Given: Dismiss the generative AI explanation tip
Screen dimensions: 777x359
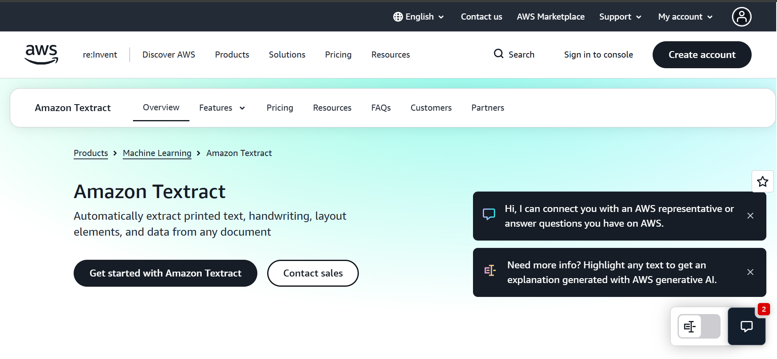Looking at the screenshot, I should [x=750, y=272].
